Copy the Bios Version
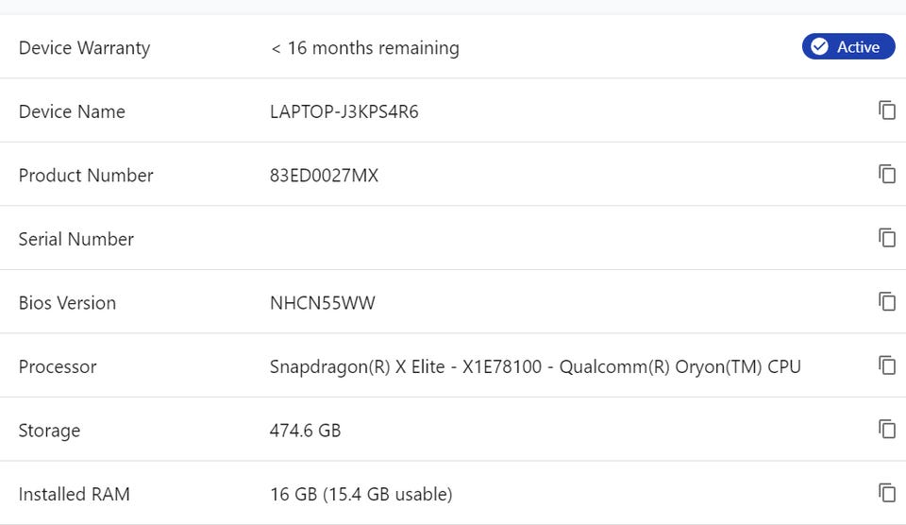 coord(886,301)
